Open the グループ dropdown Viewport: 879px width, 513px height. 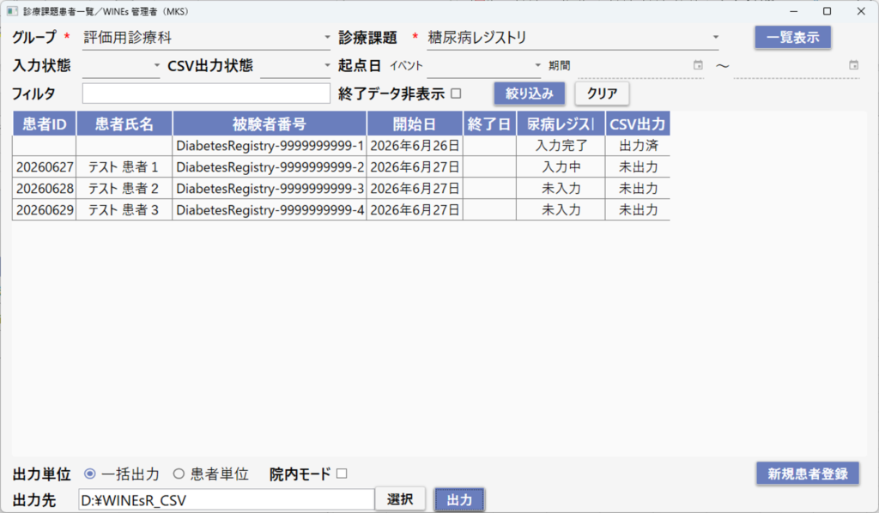(x=207, y=38)
